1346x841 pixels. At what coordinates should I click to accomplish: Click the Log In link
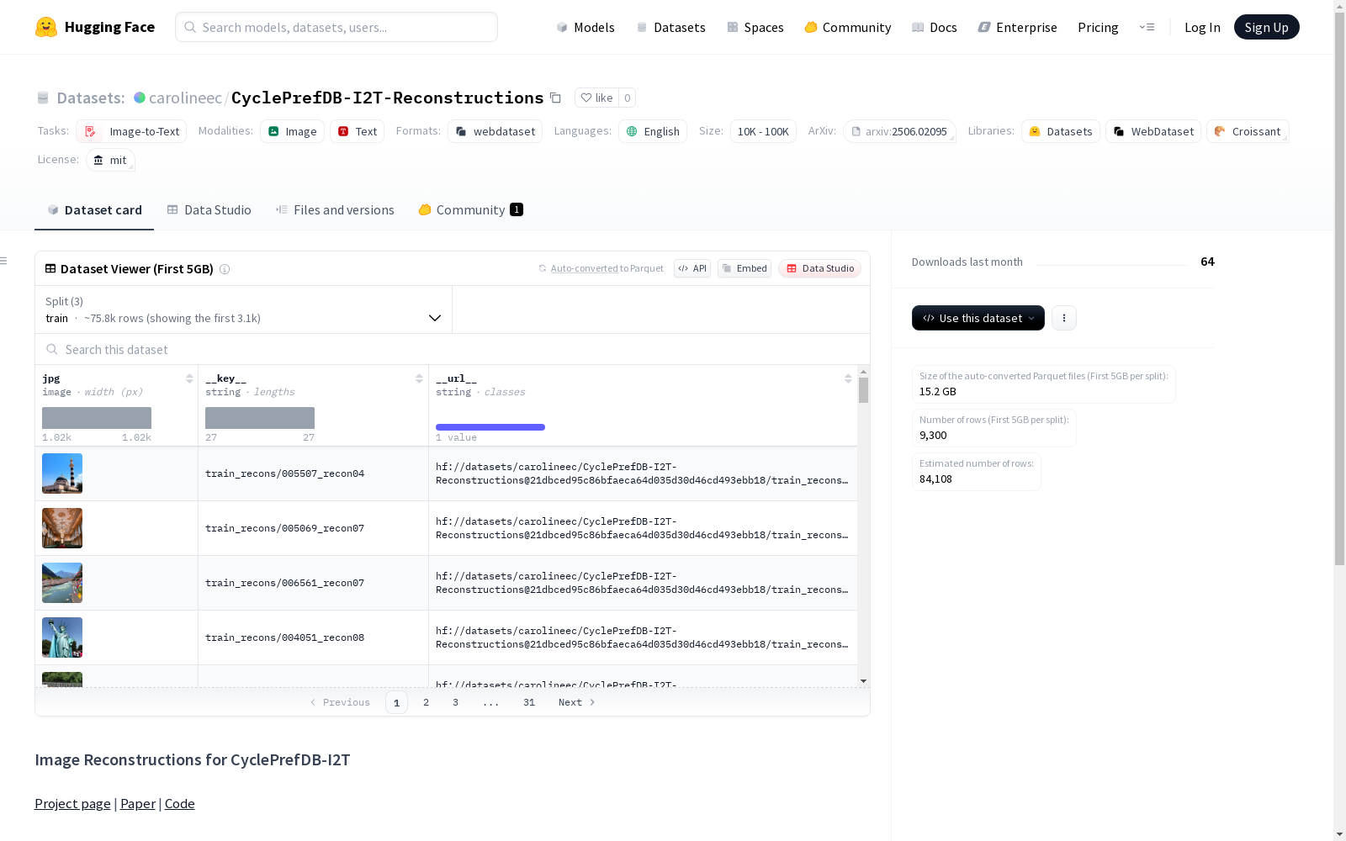click(x=1202, y=27)
